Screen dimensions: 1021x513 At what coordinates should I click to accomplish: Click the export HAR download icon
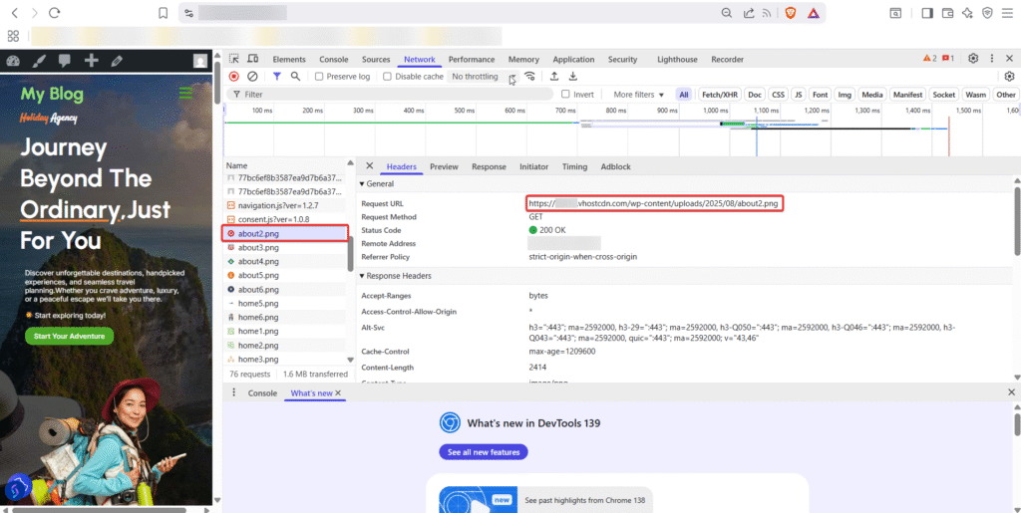pyautogui.click(x=573, y=76)
